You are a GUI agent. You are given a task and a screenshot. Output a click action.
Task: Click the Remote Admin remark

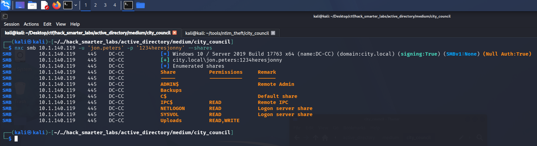coord(276,84)
